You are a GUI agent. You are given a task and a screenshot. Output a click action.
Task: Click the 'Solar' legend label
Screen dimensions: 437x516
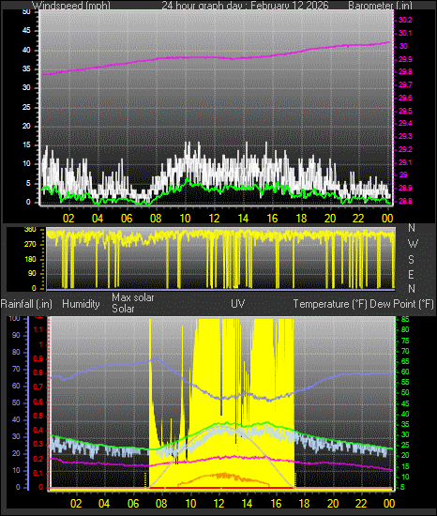tap(123, 309)
